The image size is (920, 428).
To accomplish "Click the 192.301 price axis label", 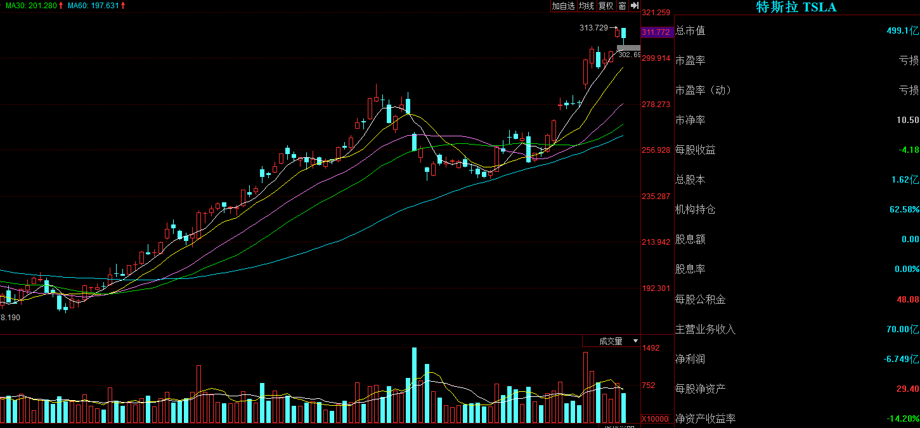I will [656, 289].
